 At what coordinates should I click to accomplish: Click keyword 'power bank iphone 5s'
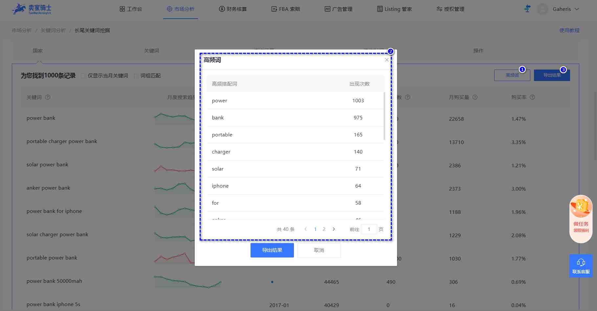click(x=53, y=304)
